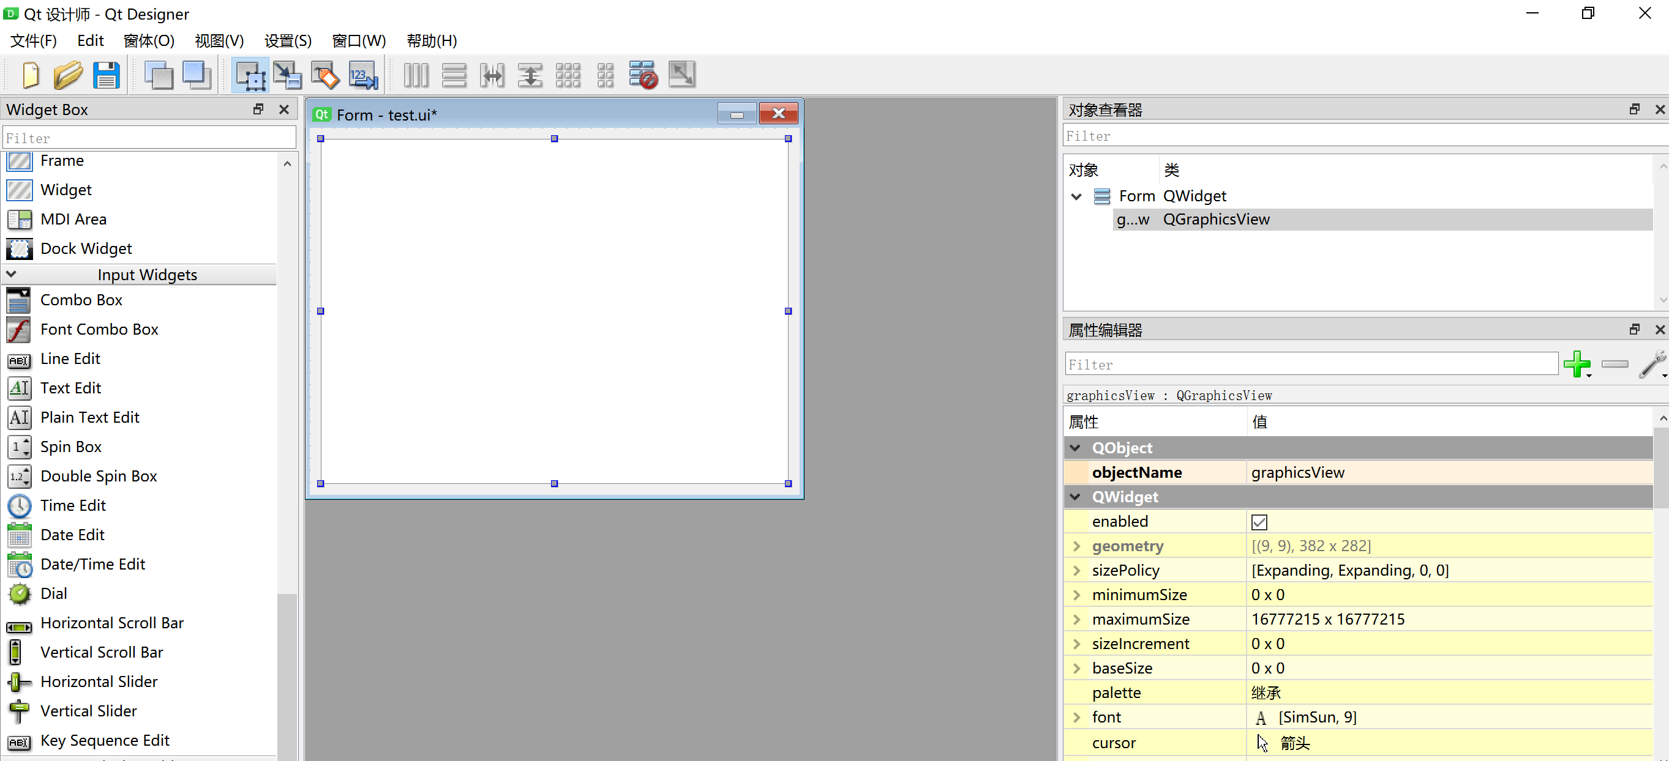Collapse the Form tree node

pyautogui.click(x=1076, y=196)
